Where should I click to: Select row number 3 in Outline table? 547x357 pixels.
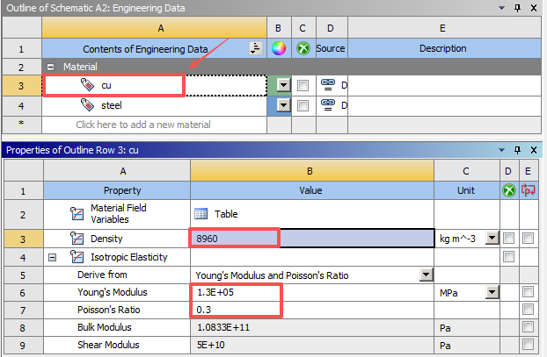22,86
